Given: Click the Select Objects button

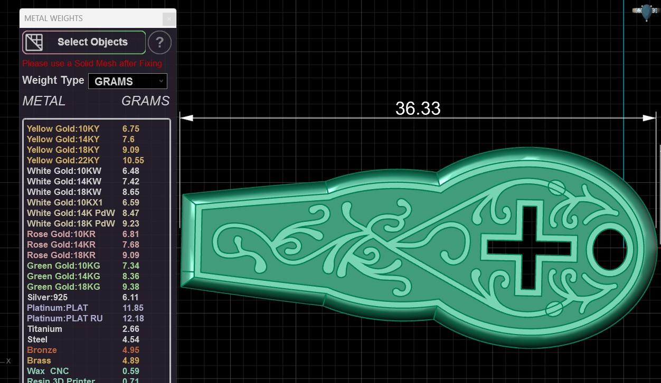Looking at the screenshot, I should 84,42.
